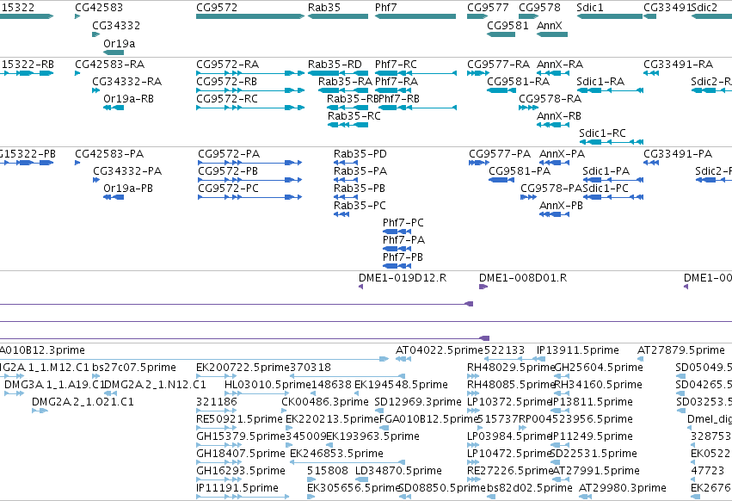Click protein AnnX-PA
This screenshot has width=732, height=501.
click(x=562, y=154)
